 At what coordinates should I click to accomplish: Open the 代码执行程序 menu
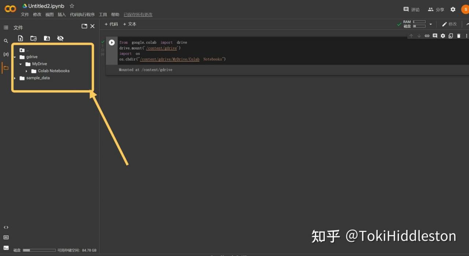82,15
